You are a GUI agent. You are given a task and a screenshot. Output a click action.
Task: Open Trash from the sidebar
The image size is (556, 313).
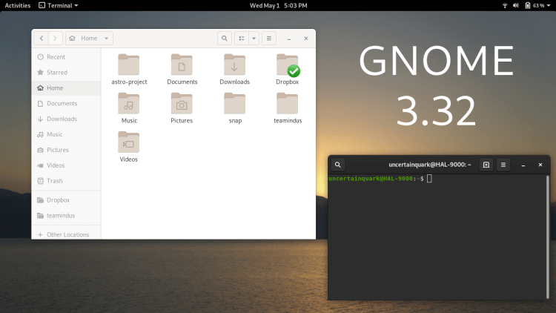pos(66,181)
